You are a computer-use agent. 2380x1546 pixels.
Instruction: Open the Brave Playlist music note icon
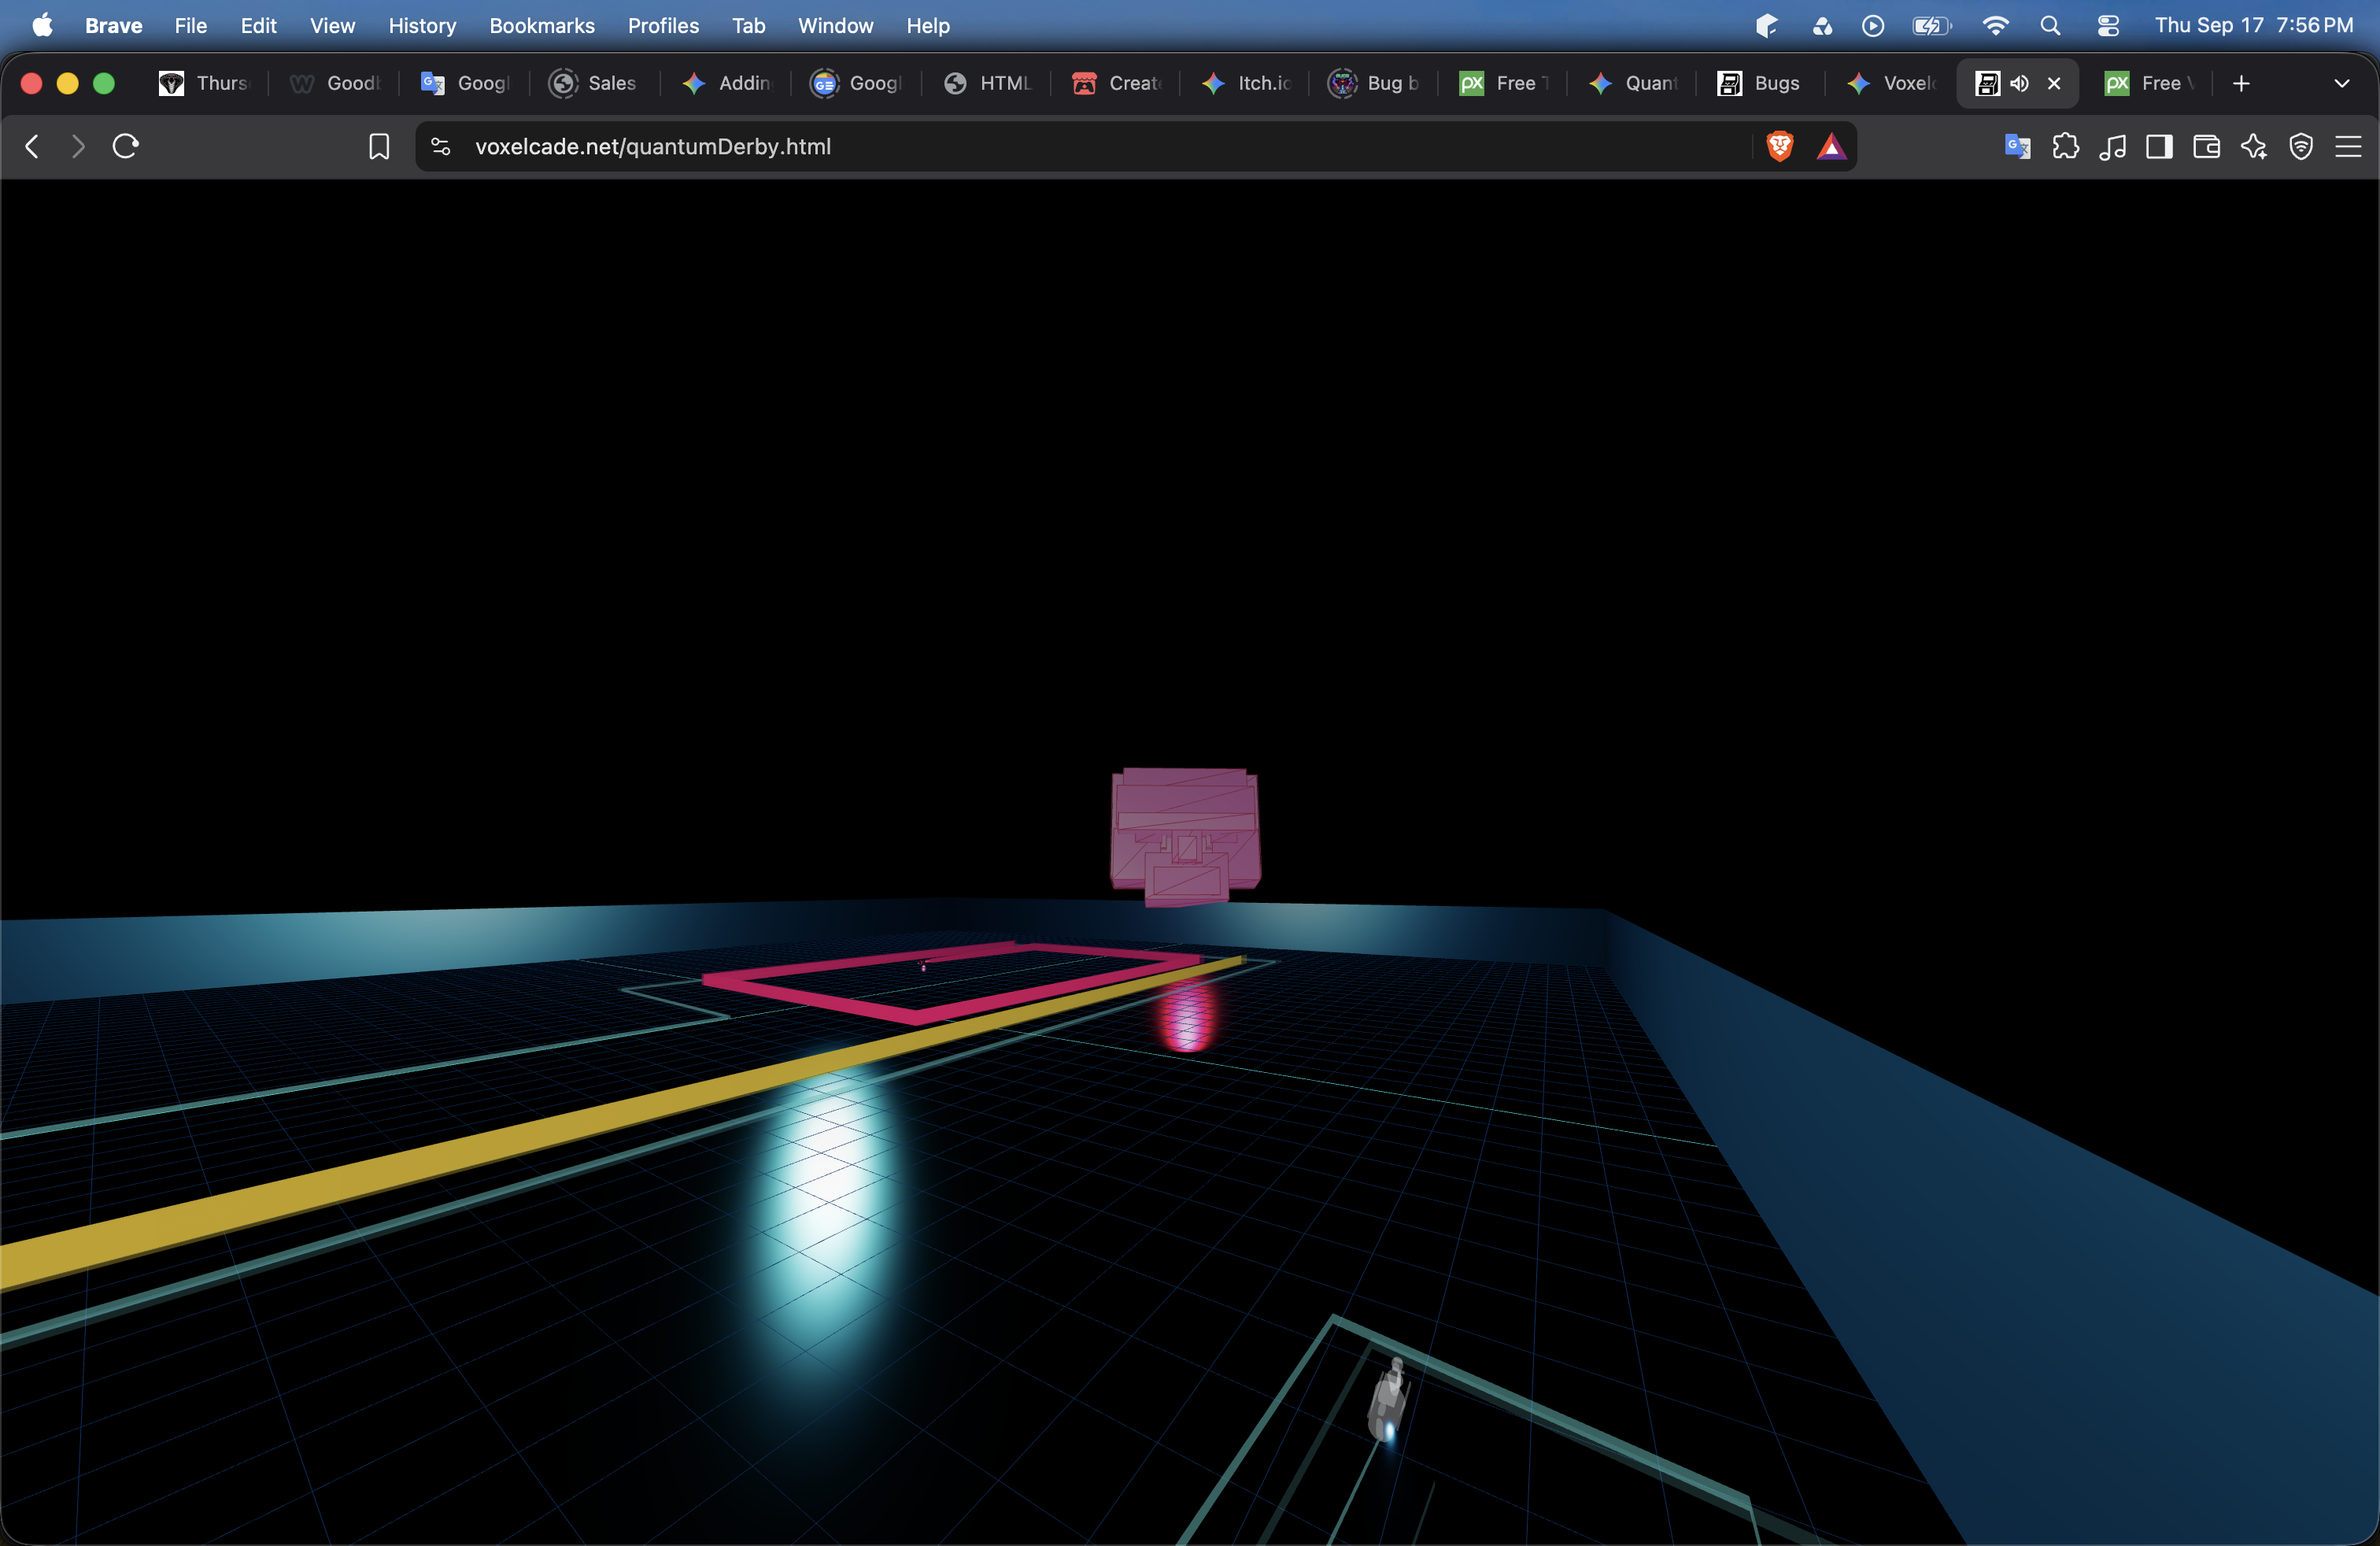(x=2112, y=147)
